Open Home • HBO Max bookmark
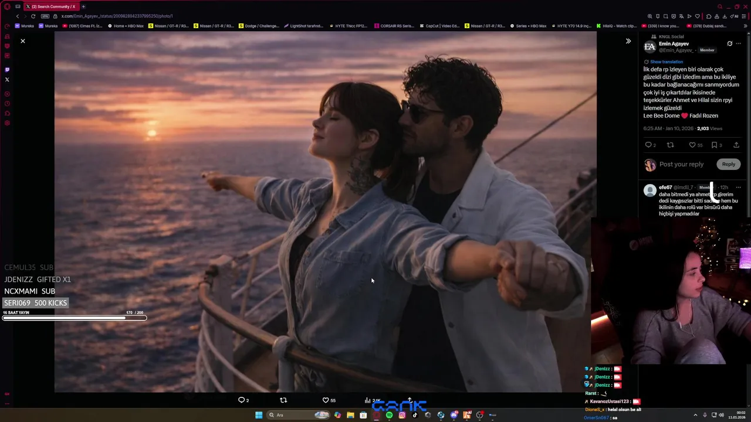This screenshot has width=751, height=422. (126, 26)
